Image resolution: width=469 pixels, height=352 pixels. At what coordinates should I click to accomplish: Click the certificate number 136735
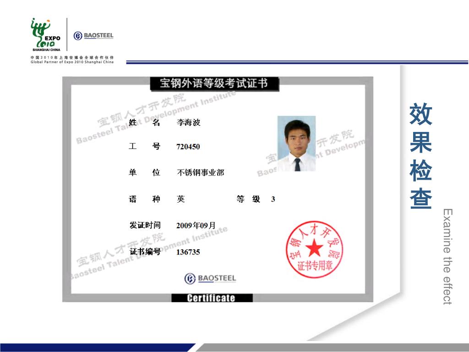pos(188,252)
